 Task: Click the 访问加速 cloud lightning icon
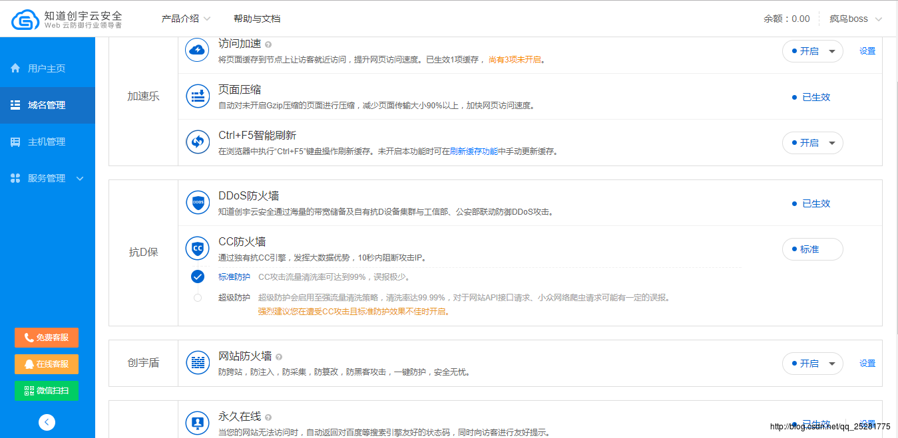coord(198,51)
